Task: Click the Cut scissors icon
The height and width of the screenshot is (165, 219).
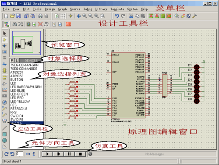Action: (x=131, y=16)
